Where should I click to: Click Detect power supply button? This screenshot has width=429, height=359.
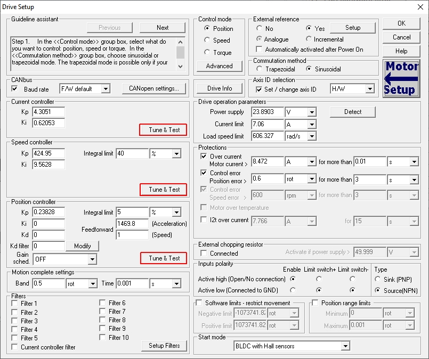pos(353,112)
